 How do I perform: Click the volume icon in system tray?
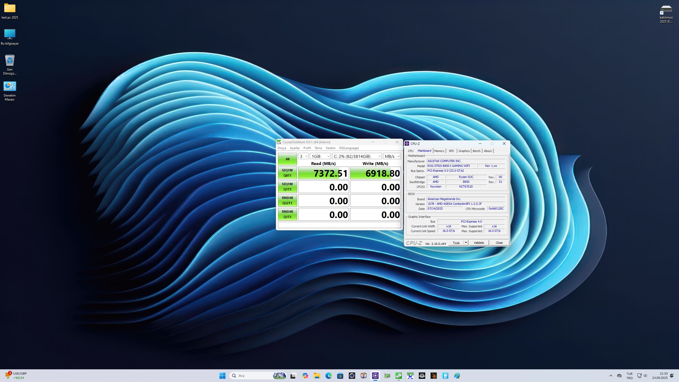(645, 376)
